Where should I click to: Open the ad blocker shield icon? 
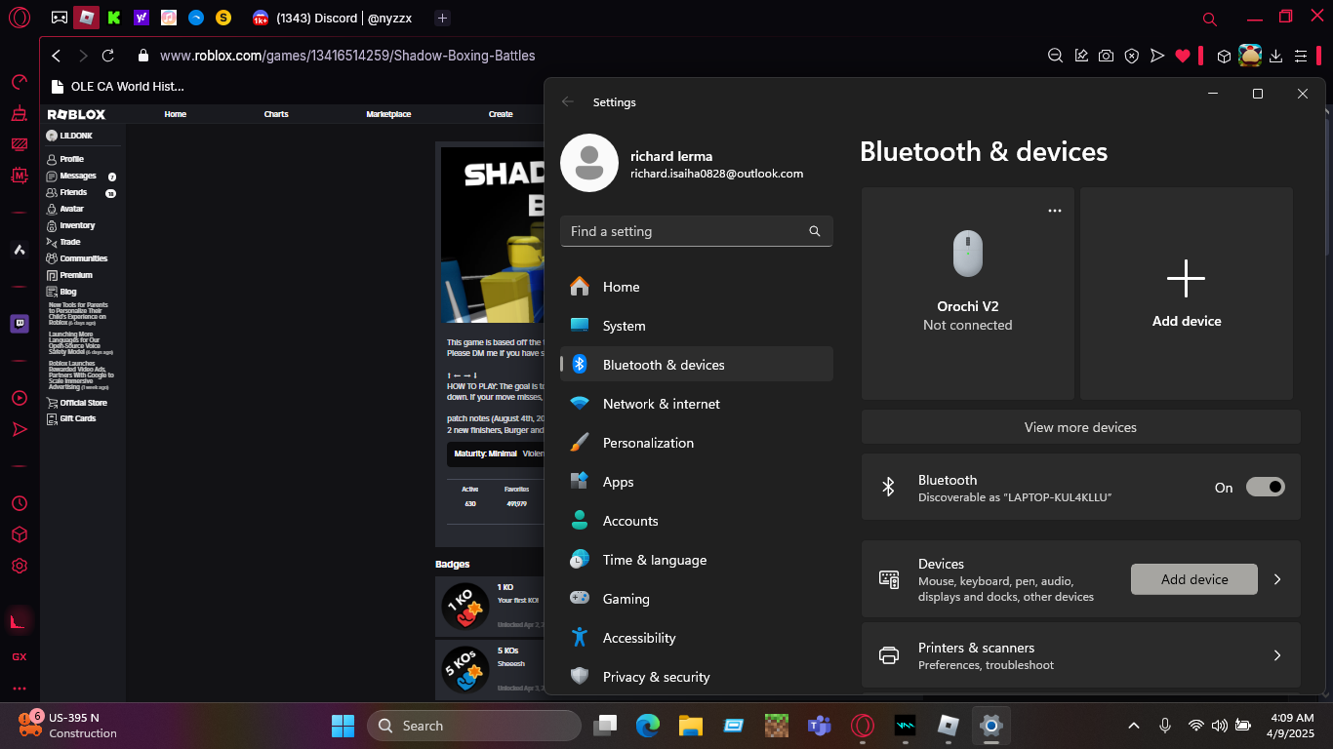click(x=1131, y=56)
